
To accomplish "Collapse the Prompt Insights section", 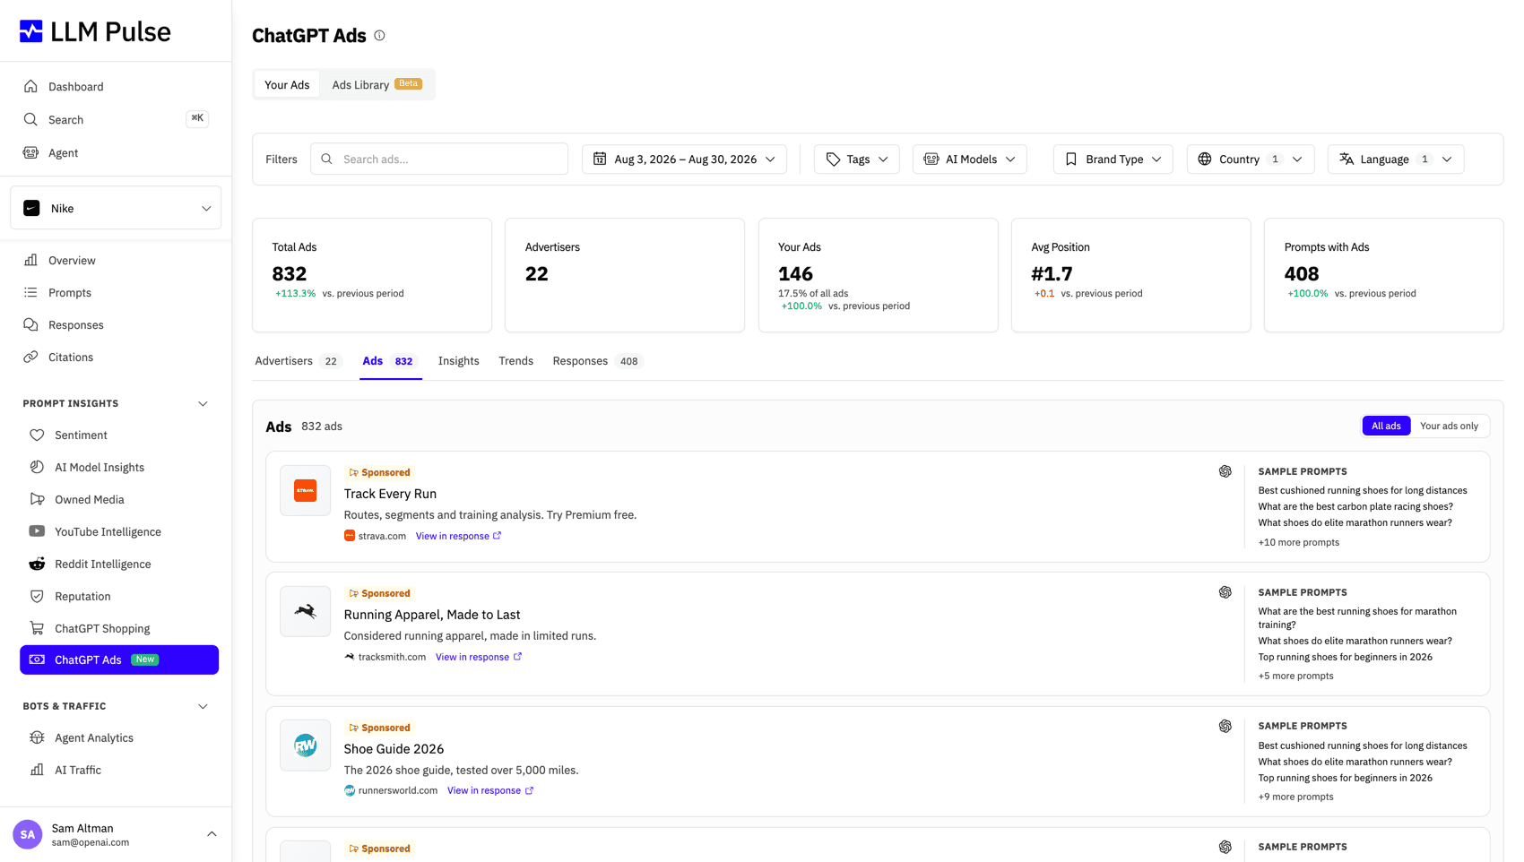I will (203, 403).
